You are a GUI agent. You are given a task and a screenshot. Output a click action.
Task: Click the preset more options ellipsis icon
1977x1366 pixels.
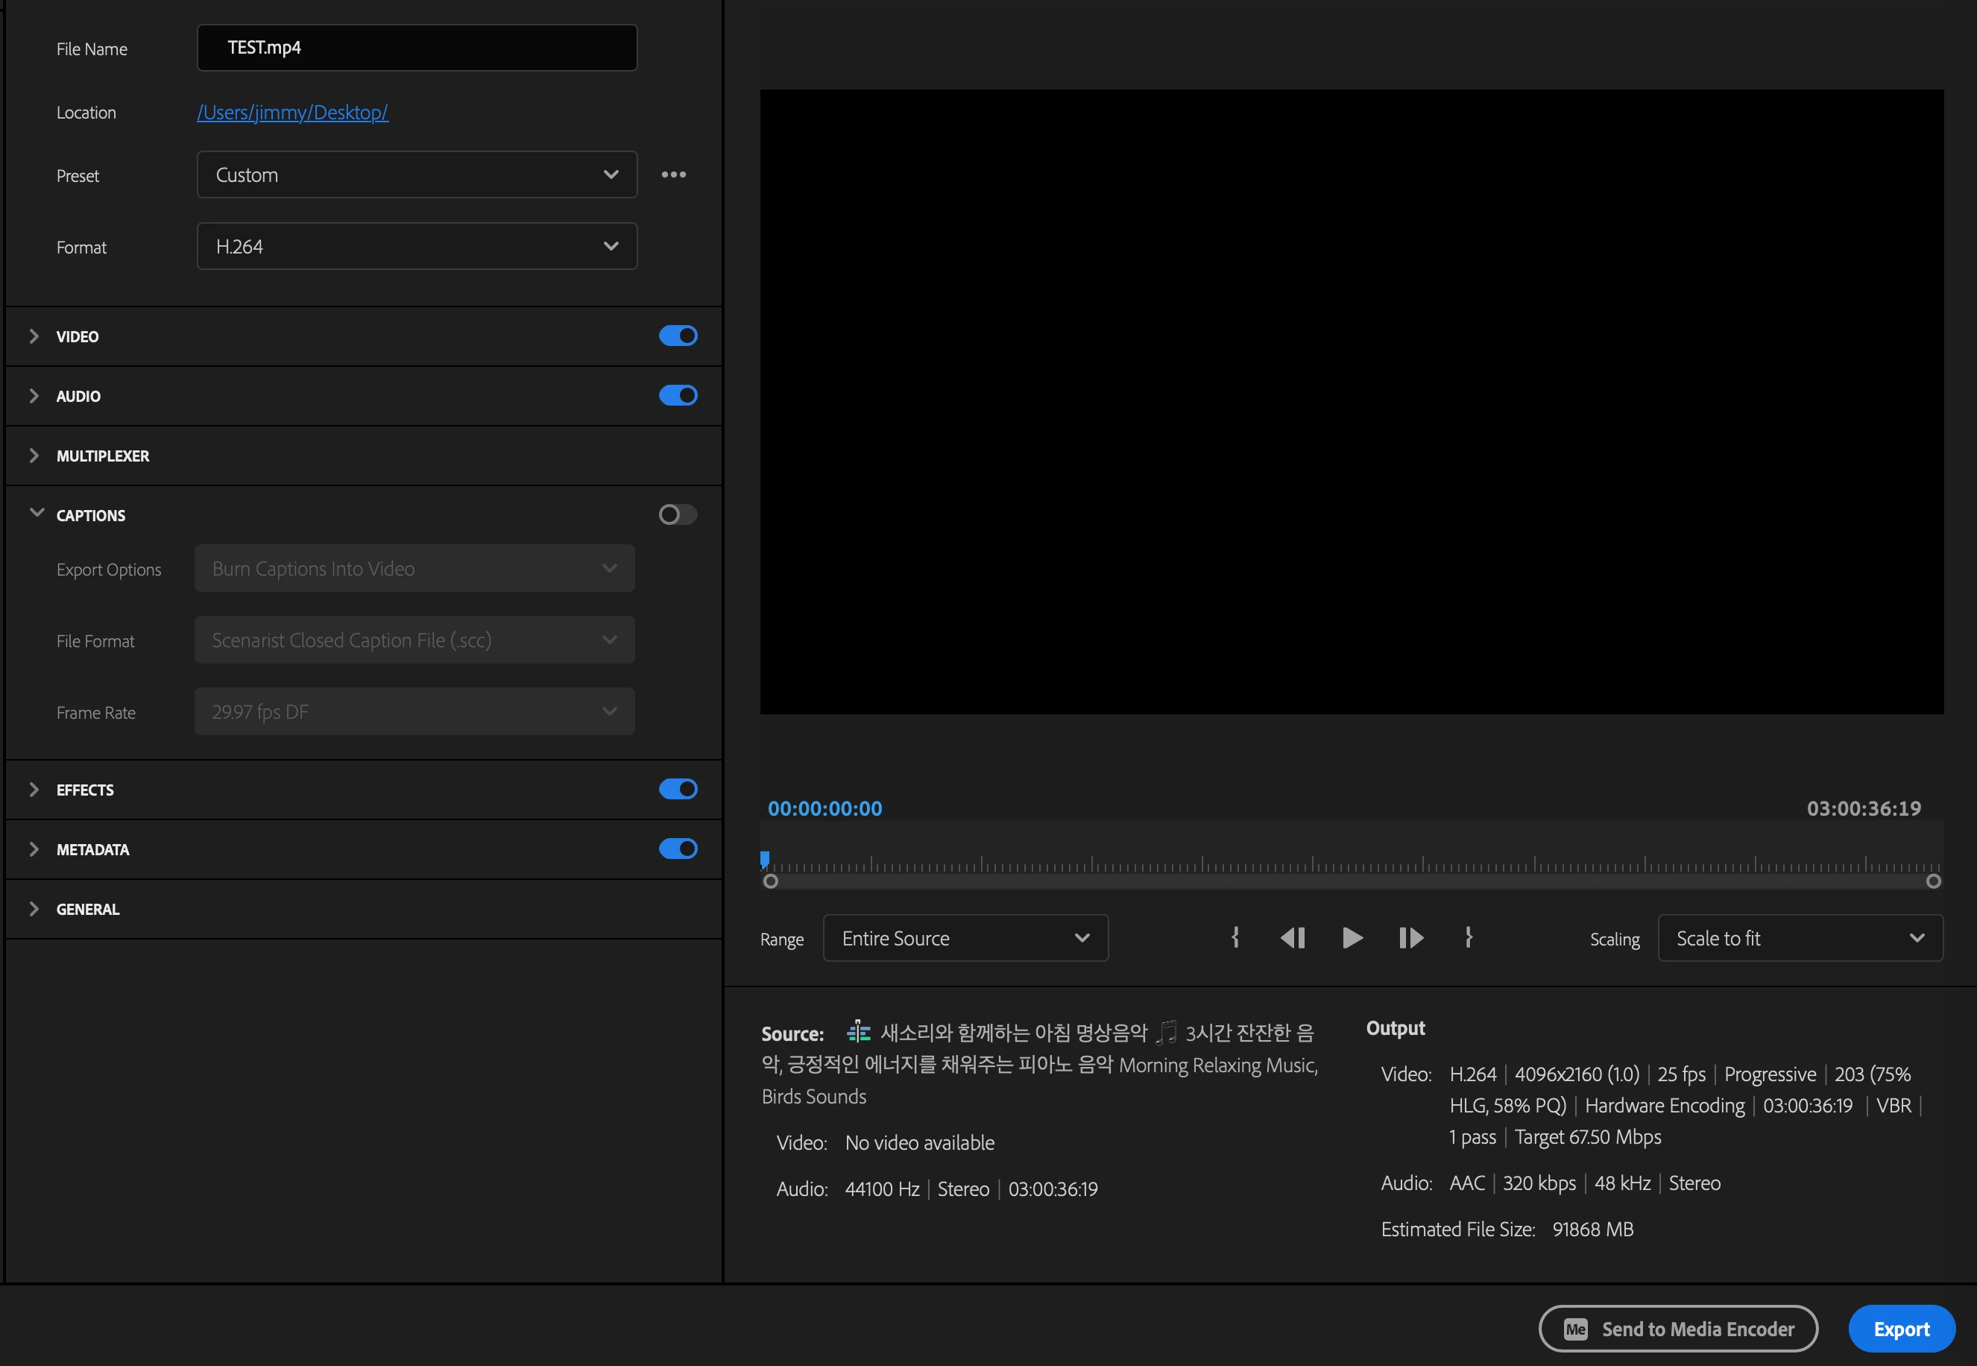(x=673, y=174)
